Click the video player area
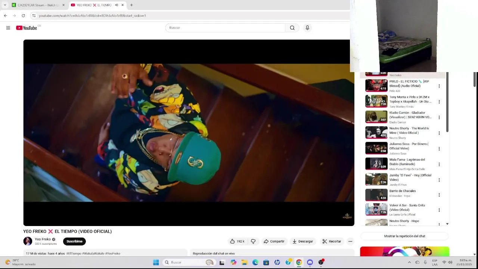The width and height of the screenshot is (478, 269). pyautogui.click(x=189, y=133)
